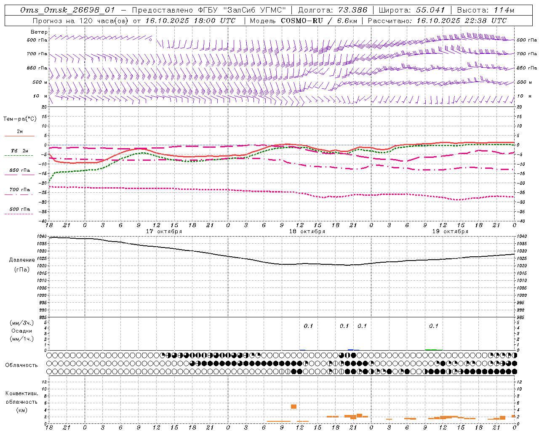
Task: Click the 0.1 precipitation value on 19 October
Action: tap(434, 326)
